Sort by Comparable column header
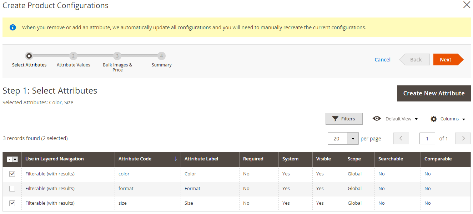473x214 pixels. pyautogui.click(x=446, y=159)
